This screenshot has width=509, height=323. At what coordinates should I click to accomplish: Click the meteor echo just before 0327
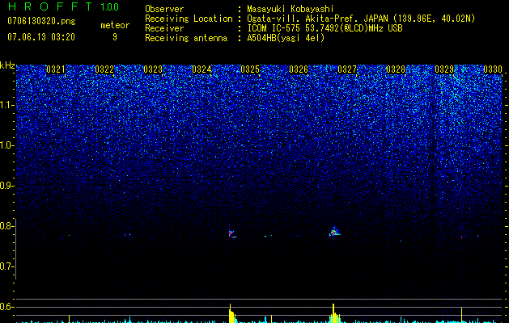334,231
